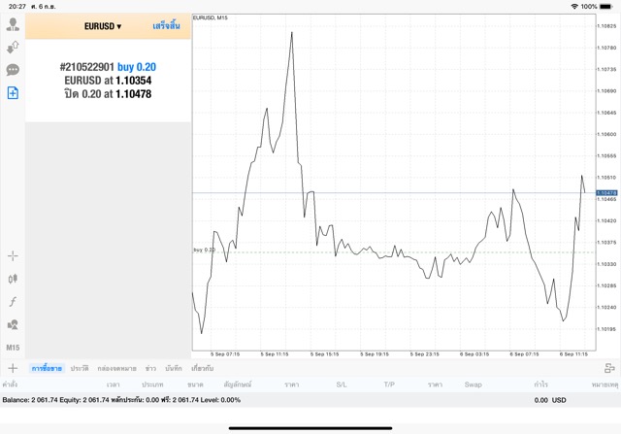Open the บันทึก journal tab

pyautogui.click(x=174, y=369)
